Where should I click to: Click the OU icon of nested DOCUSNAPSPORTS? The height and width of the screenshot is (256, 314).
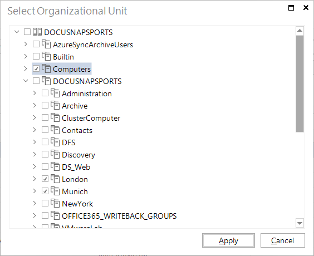pyautogui.click(x=46, y=81)
